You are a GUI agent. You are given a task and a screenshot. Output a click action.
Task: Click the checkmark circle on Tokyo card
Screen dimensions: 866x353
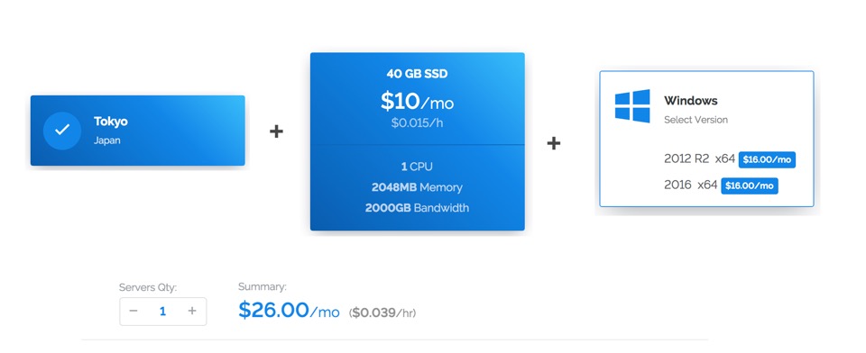coord(62,131)
